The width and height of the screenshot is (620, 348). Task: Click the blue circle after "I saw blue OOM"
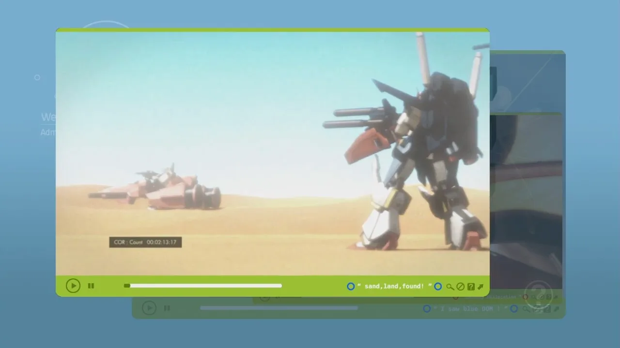[514, 308]
